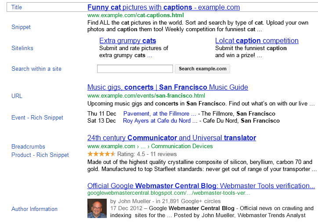Viewport: 318px width, 222px height.
Task: Open the 24th century Communicator result title
Action: point(171,138)
